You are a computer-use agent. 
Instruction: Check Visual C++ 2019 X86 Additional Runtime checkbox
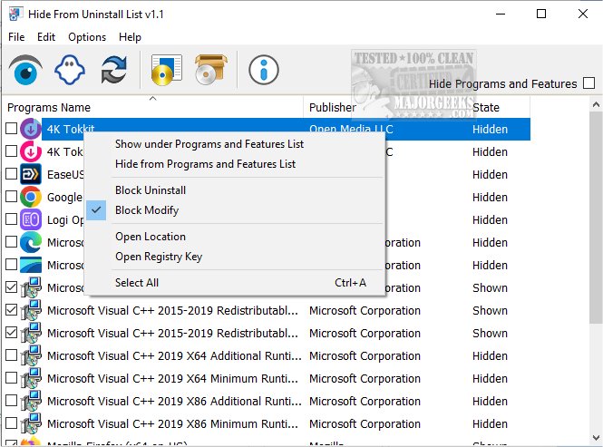(x=12, y=401)
